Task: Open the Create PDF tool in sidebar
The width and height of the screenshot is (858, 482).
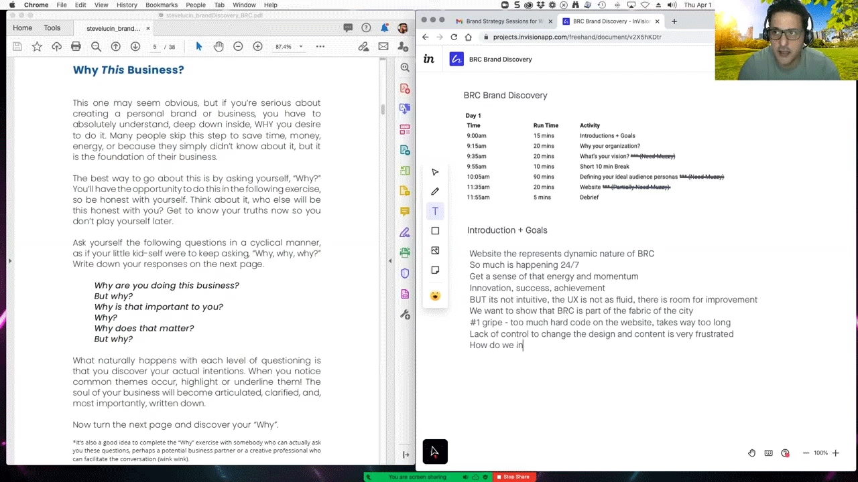Action: [x=405, y=88]
